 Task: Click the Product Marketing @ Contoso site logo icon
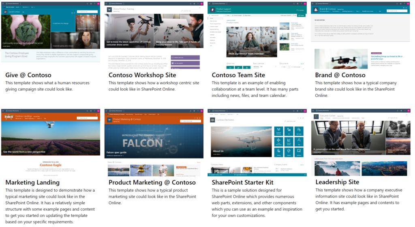(x=109, y=119)
